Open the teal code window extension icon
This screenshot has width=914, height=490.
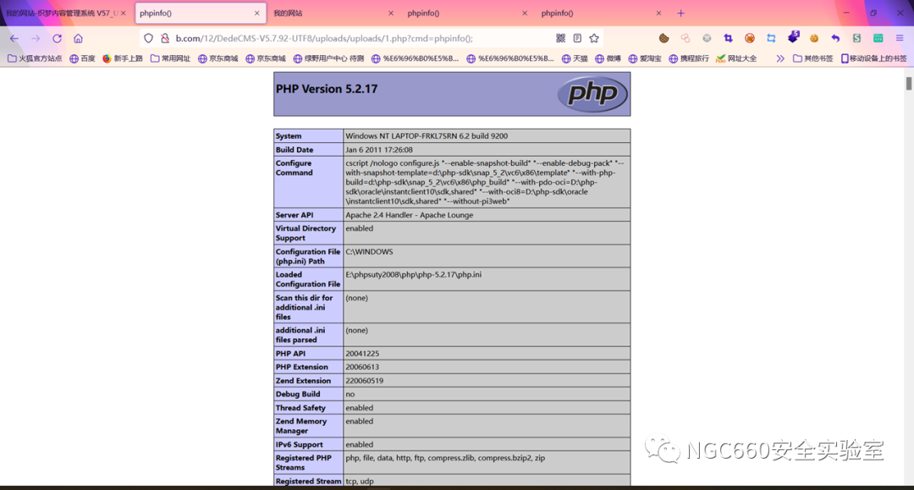coord(878,38)
